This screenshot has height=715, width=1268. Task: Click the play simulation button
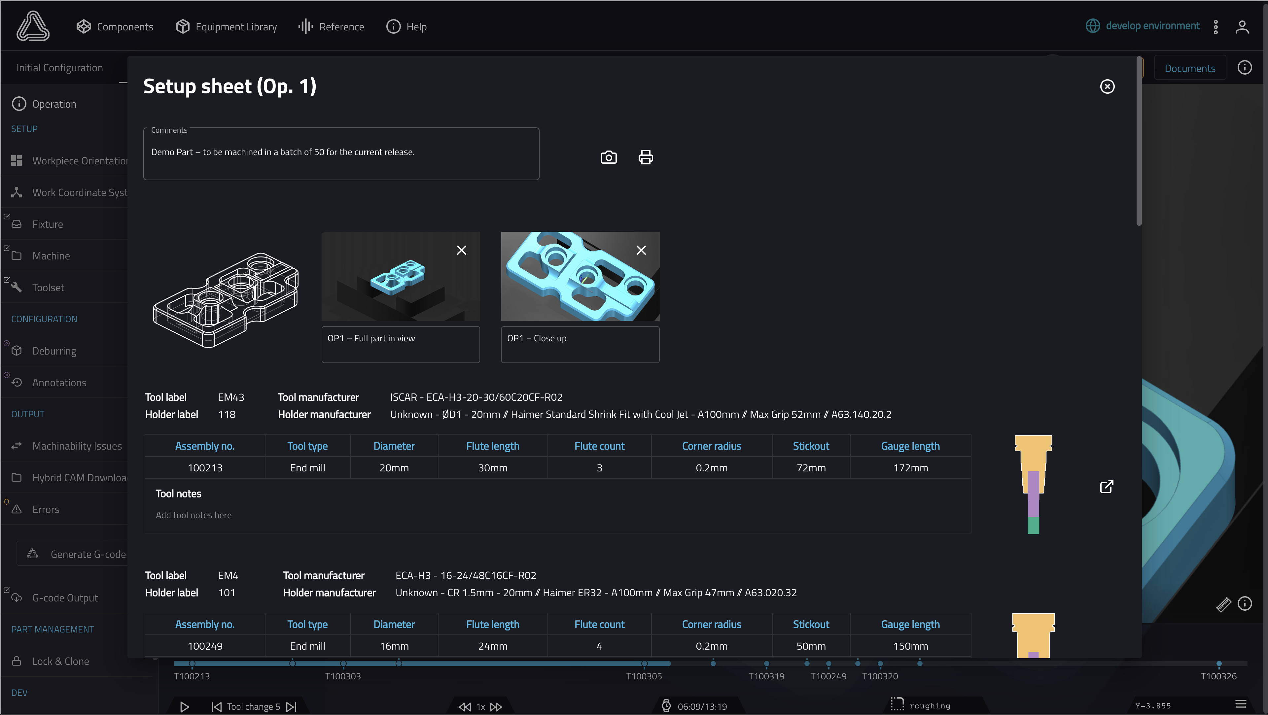point(185,707)
